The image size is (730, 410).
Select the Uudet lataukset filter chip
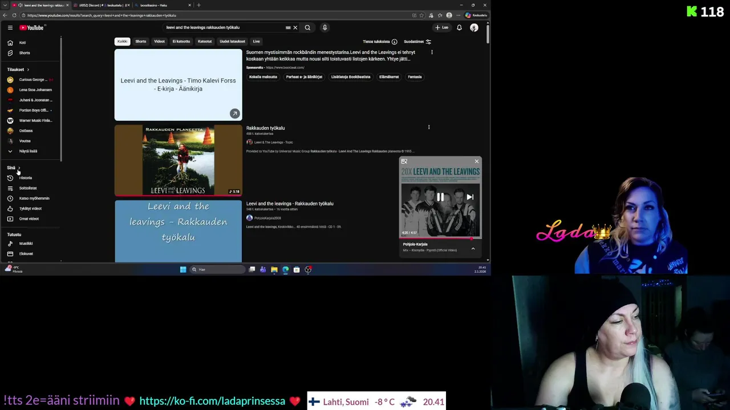point(232,42)
